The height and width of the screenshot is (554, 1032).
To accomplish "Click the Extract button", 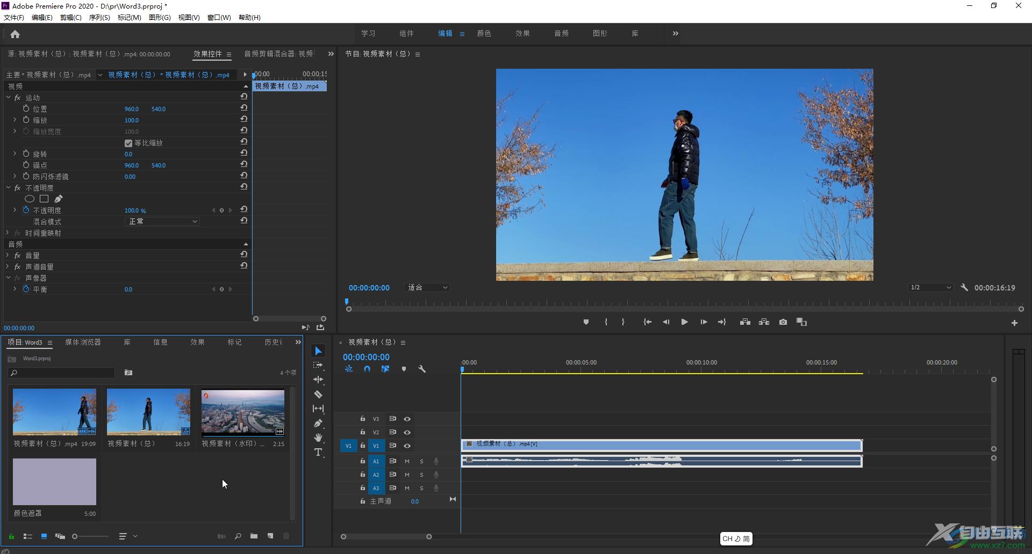I will coord(764,322).
